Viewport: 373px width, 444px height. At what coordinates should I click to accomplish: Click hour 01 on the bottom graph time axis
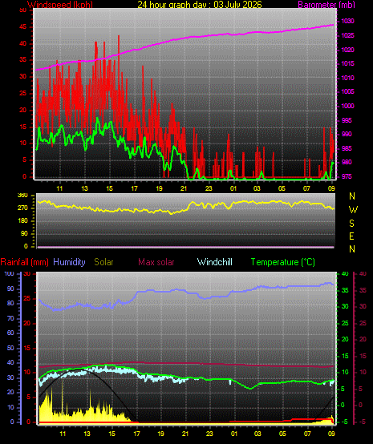pyautogui.click(x=234, y=434)
